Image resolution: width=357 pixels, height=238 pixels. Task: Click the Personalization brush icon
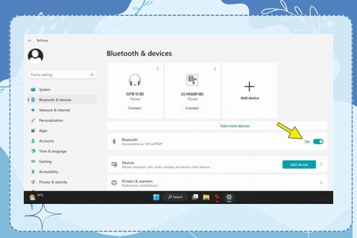click(33, 120)
